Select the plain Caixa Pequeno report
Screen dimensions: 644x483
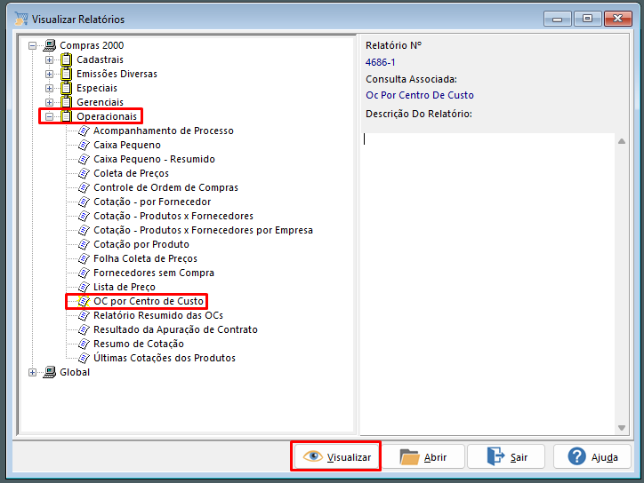click(127, 145)
